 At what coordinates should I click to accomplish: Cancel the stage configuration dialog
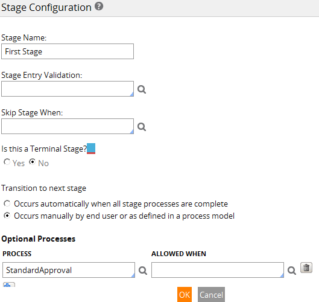point(211,295)
